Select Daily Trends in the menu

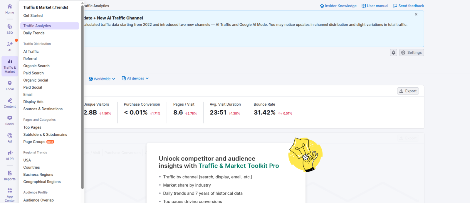coord(34,33)
